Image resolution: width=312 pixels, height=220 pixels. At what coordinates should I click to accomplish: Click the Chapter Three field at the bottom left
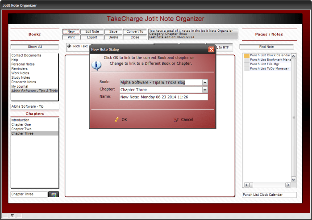coord(29,195)
